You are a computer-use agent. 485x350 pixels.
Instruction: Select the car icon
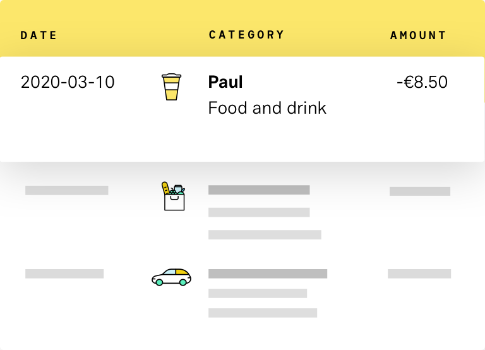pos(171,276)
